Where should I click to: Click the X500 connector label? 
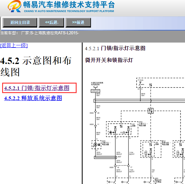pos(92,113)
